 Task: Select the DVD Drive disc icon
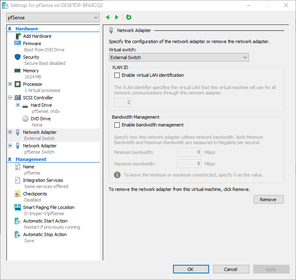tap(25, 119)
